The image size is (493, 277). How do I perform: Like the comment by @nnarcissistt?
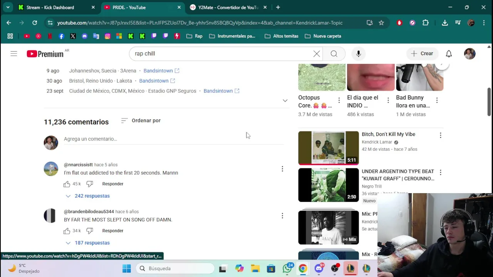pyautogui.click(x=67, y=184)
